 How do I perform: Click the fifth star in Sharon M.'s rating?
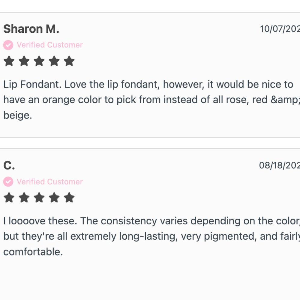(x=69, y=61)
